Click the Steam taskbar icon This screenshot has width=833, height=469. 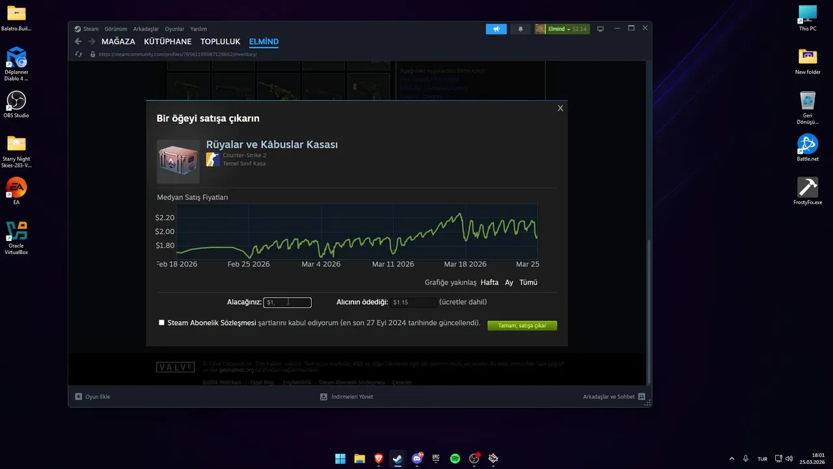tap(398, 459)
